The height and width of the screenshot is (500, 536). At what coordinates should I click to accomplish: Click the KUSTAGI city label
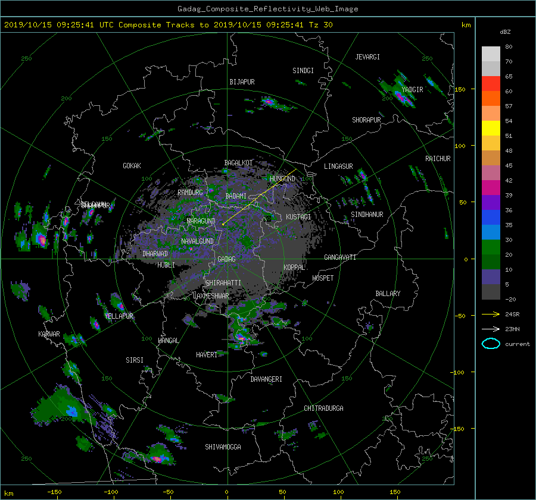298,217
